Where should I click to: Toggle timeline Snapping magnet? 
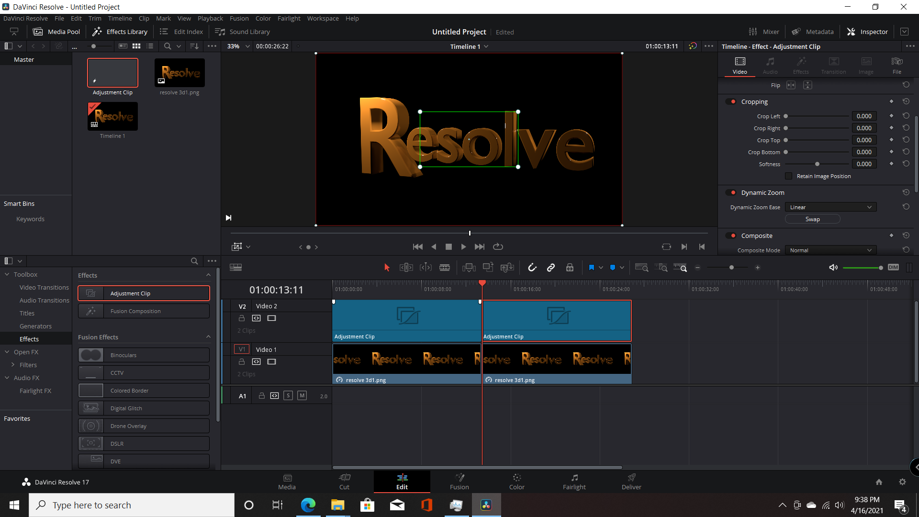tap(532, 268)
